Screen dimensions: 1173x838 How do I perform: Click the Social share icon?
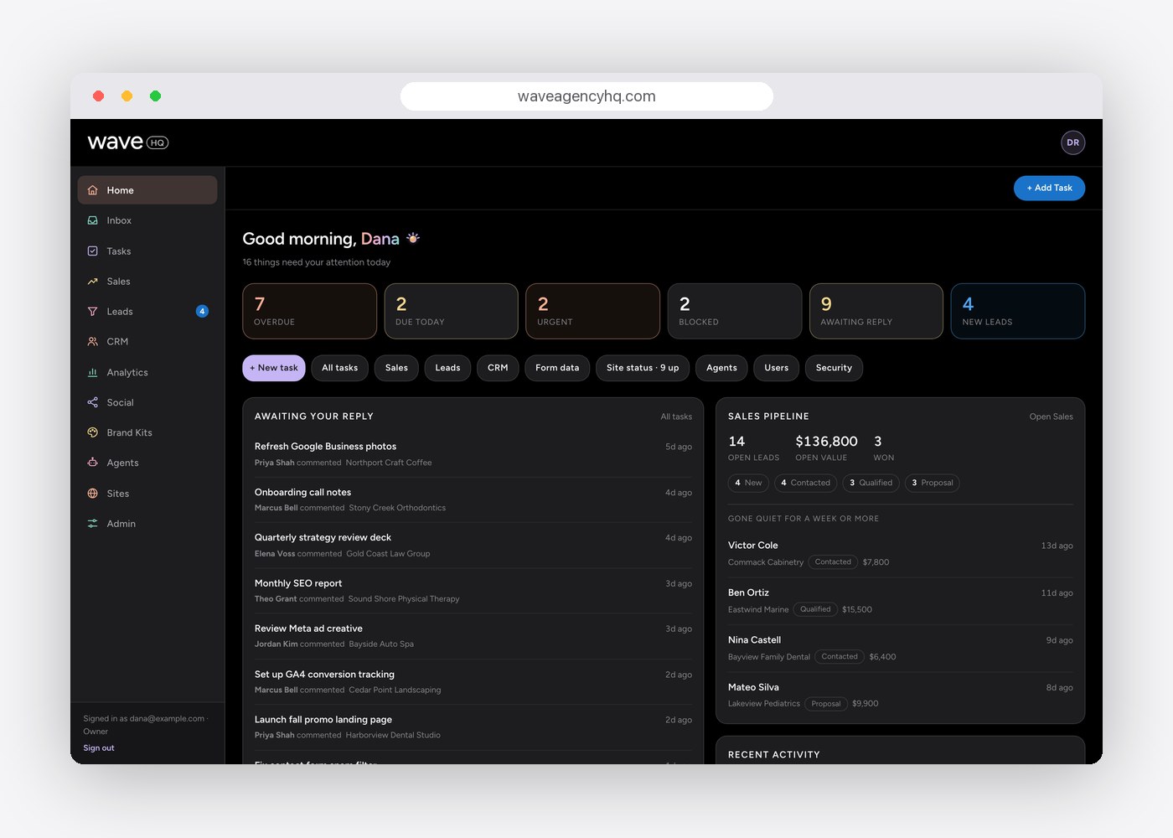pos(93,402)
